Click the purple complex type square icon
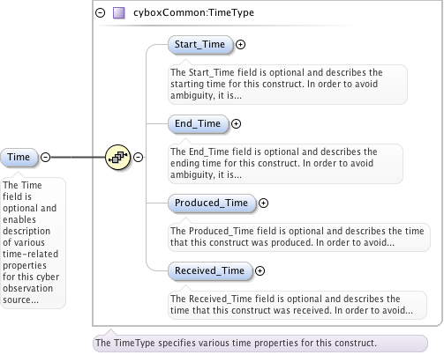The width and height of the screenshot is (444, 355). pos(119,13)
